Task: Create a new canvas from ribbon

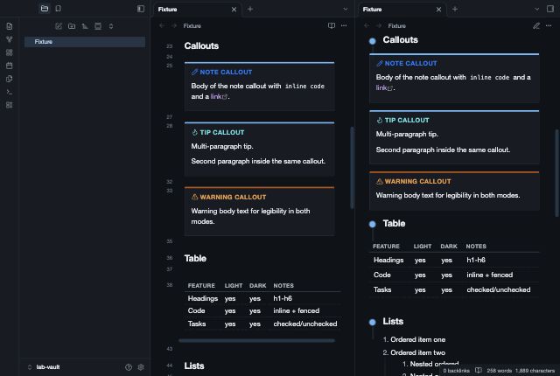Action: pyautogui.click(x=10, y=52)
